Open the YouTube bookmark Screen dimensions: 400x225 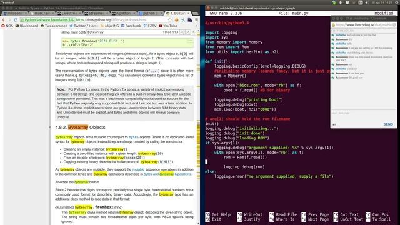point(168,26)
